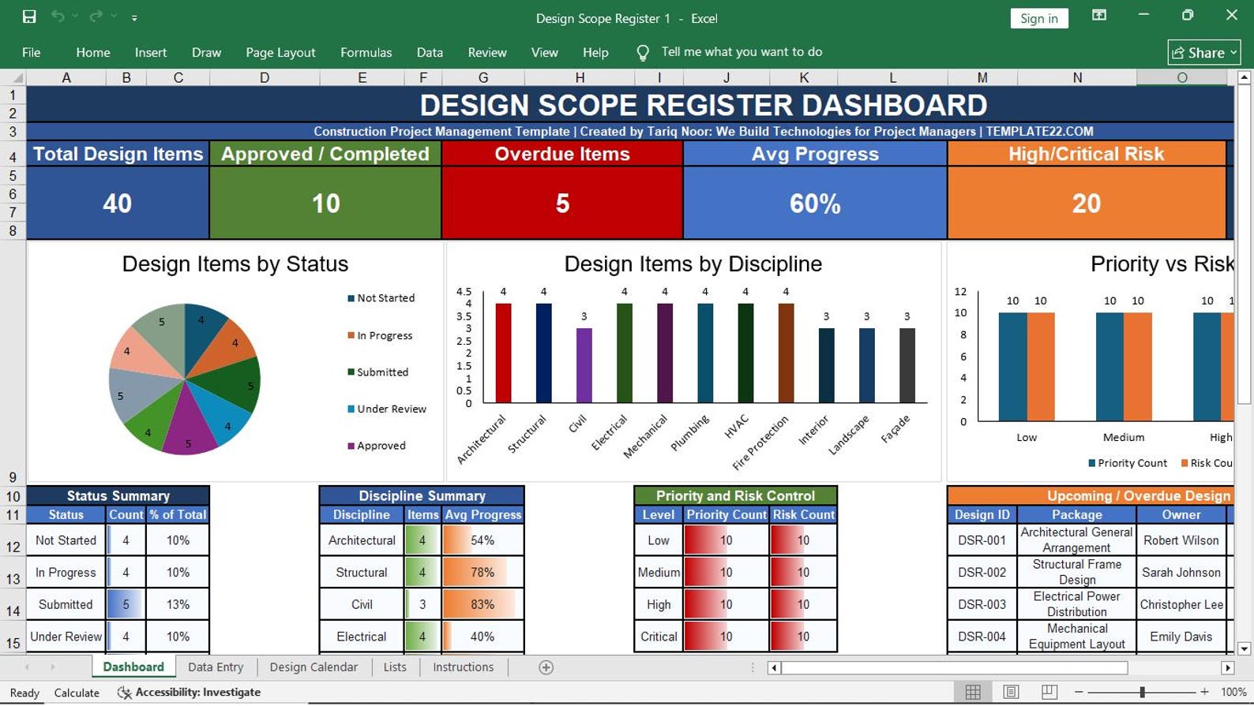This screenshot has width=1254, height=706.
Task: Click the Tell me what you want to do box
Action: (x=742, y=52)
